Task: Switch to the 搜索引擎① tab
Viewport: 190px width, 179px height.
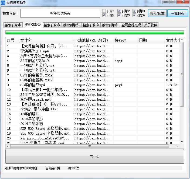Action: [13, 25]
